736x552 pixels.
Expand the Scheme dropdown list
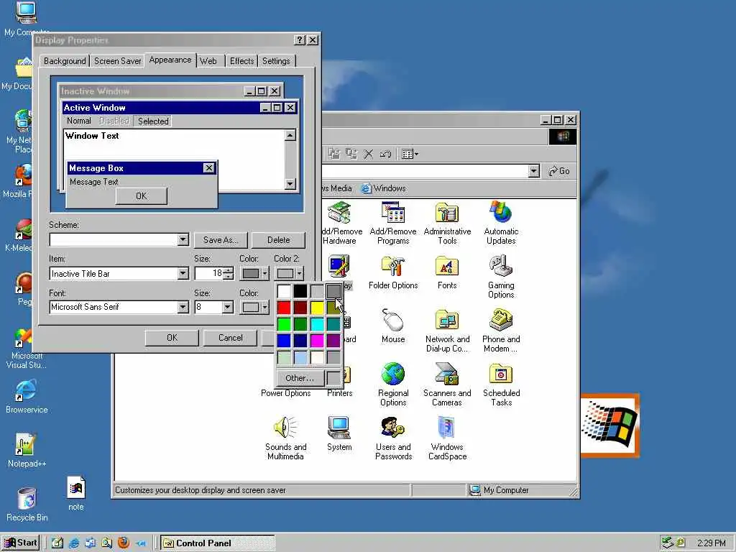pyautogui.click(x=183, y=239)
